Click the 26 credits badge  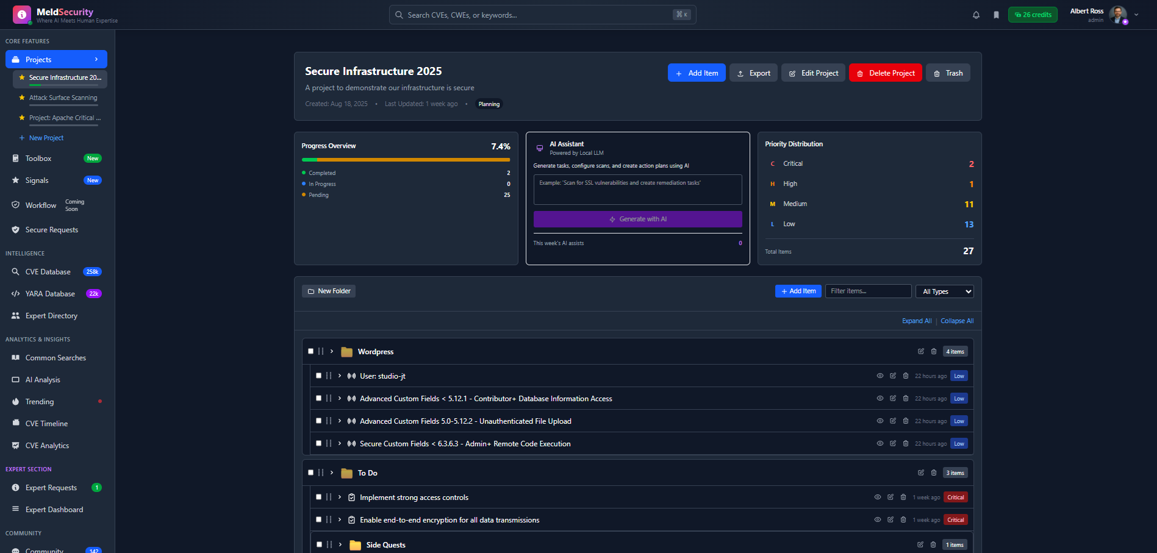point(1033,15)
